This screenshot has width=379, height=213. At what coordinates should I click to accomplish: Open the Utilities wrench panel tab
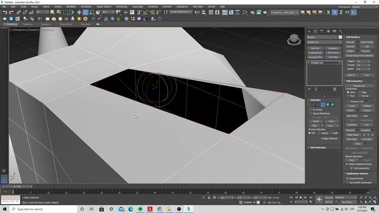point(341,31)
